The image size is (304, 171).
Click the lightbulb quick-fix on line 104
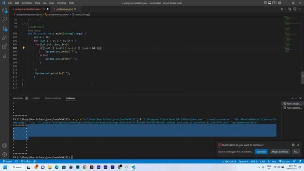tap(24, 47)
